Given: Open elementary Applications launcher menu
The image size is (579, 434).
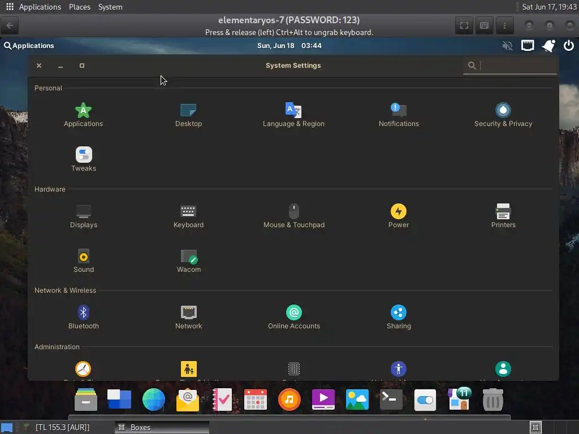Looking at the screenshot, I should point(29,46).
